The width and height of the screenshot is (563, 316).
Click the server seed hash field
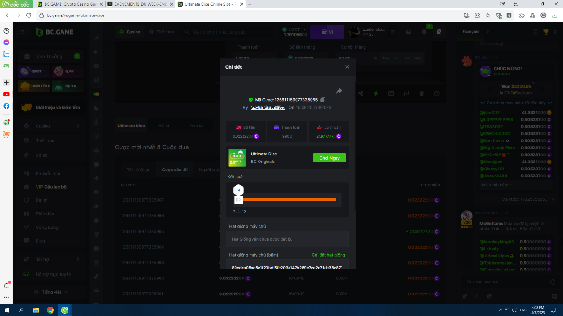point(287,267)
